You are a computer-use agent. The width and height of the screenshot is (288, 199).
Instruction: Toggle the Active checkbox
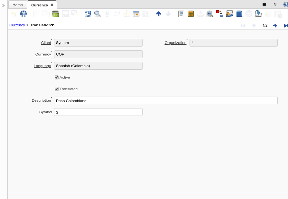pyautogui.click(x=57, y=77)
